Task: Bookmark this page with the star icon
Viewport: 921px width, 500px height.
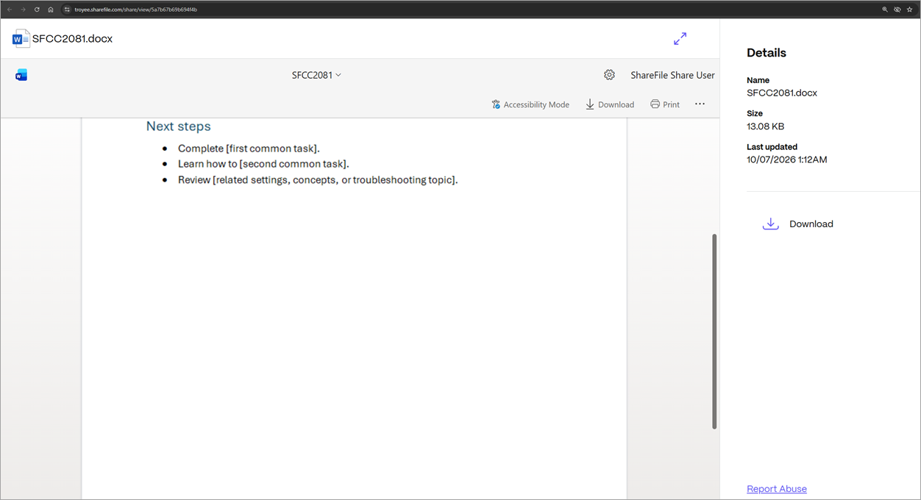Action: click(x=910, y=10)
